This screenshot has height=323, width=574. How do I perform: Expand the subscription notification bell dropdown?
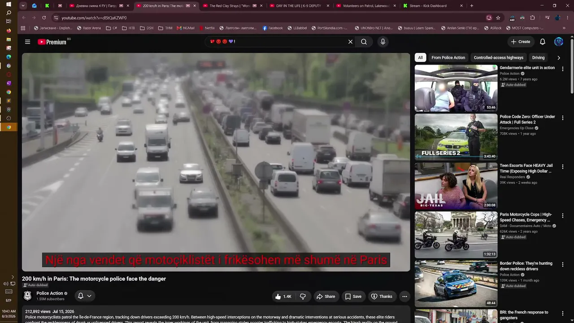(85, 296)
